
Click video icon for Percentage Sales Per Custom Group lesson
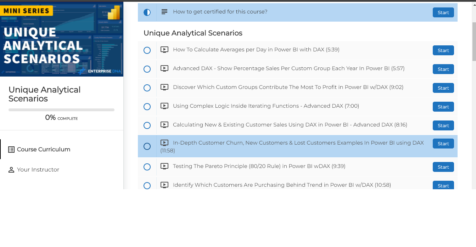point(164,68)
